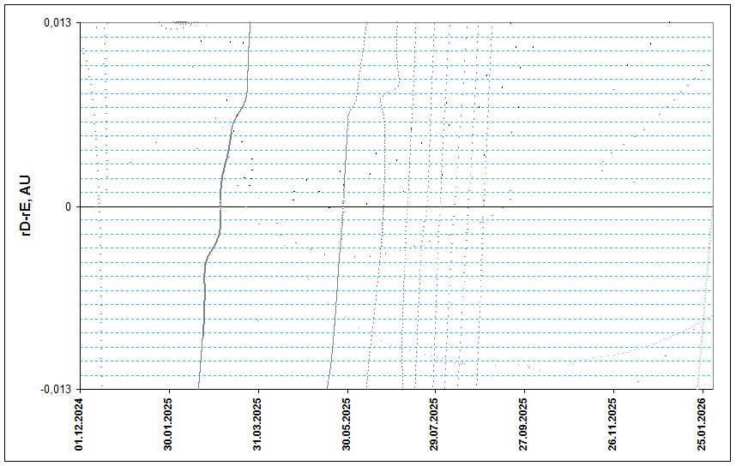736x466 pixels.
Task: Click the 30.01.2025 date label
Action: 168,425
